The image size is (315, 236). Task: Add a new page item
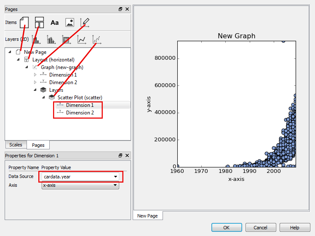pos(25,22)
